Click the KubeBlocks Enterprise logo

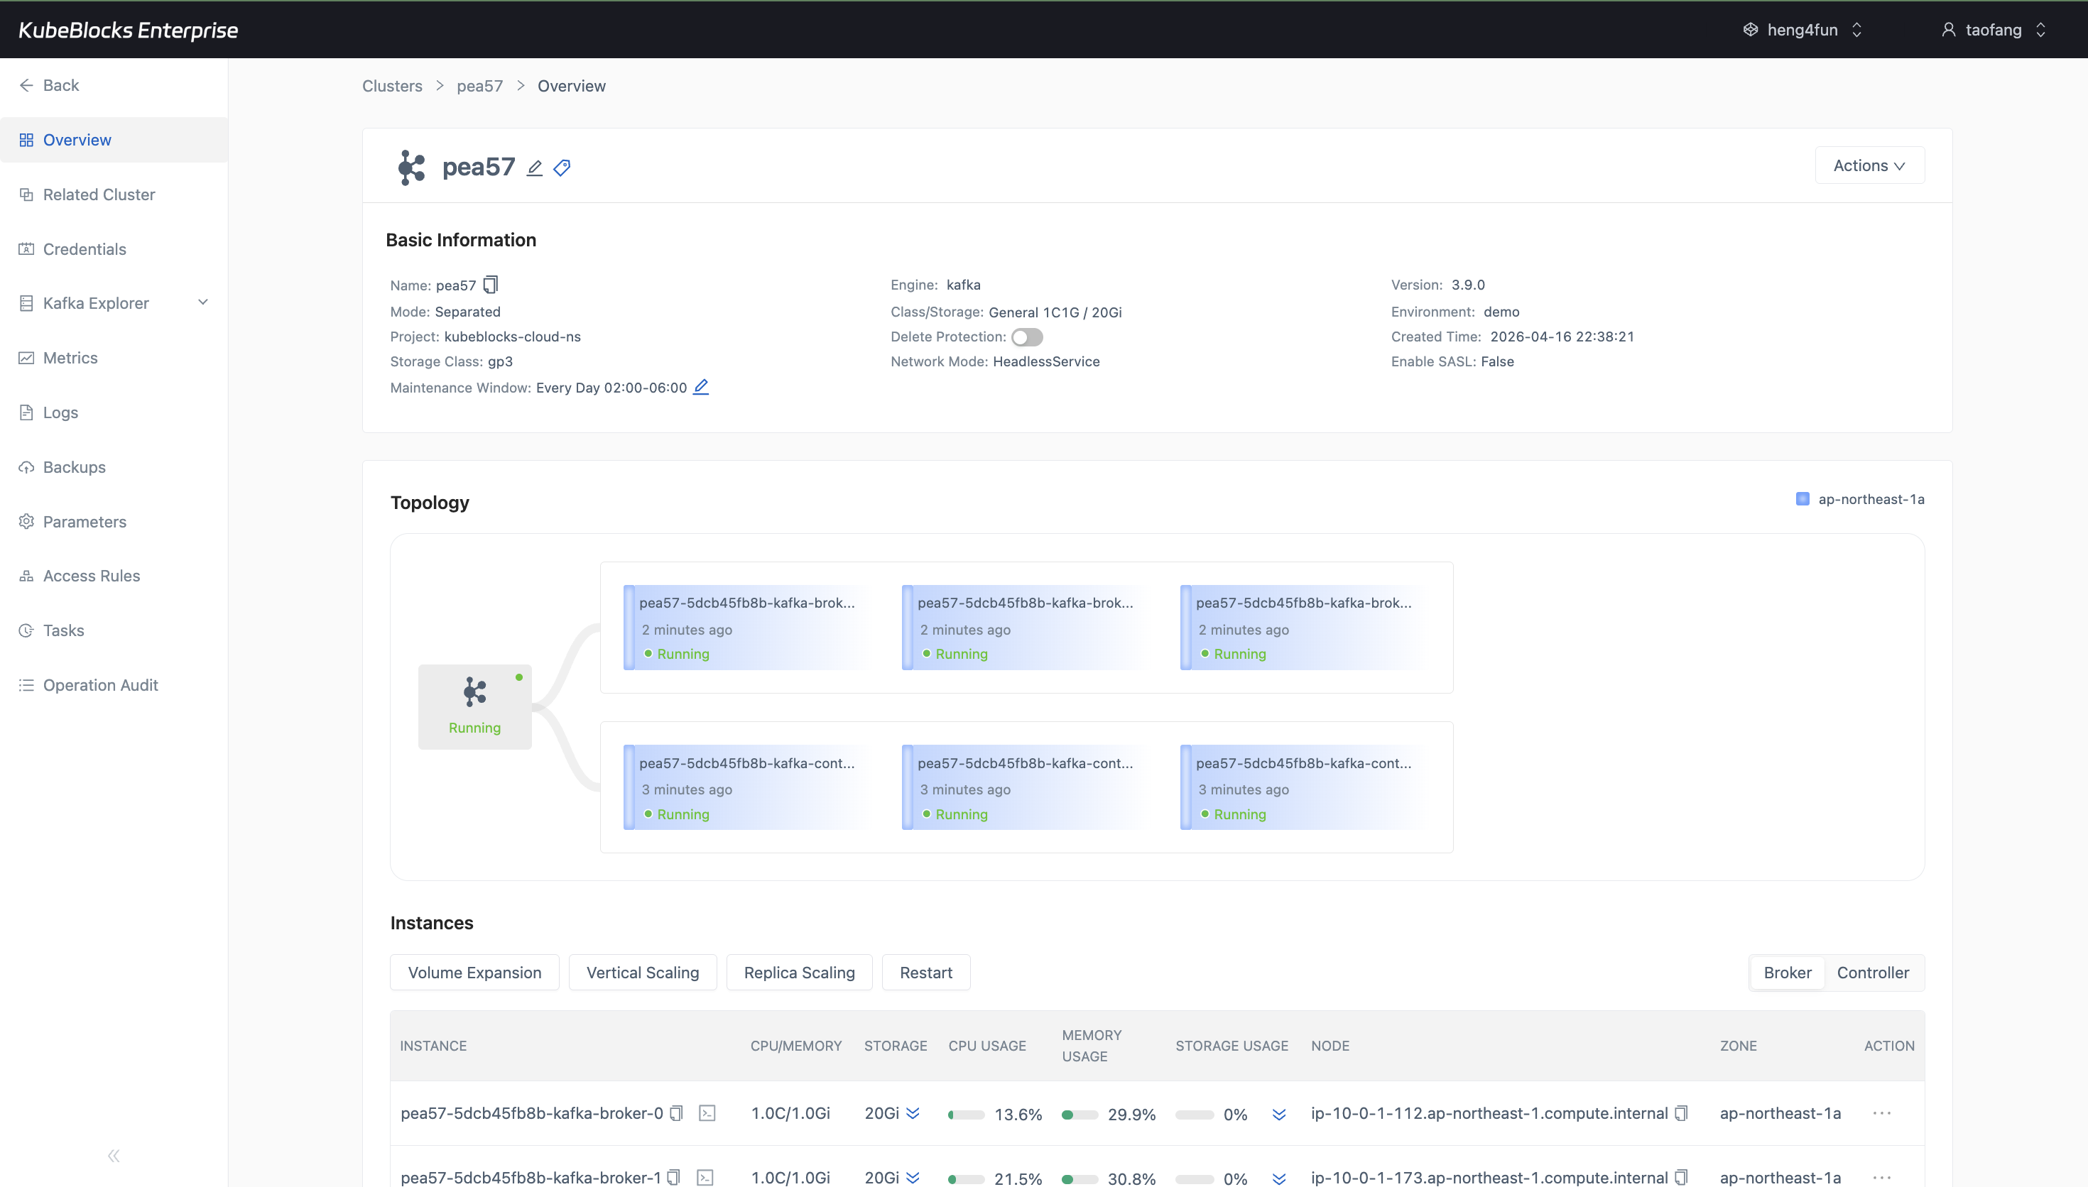128,30
